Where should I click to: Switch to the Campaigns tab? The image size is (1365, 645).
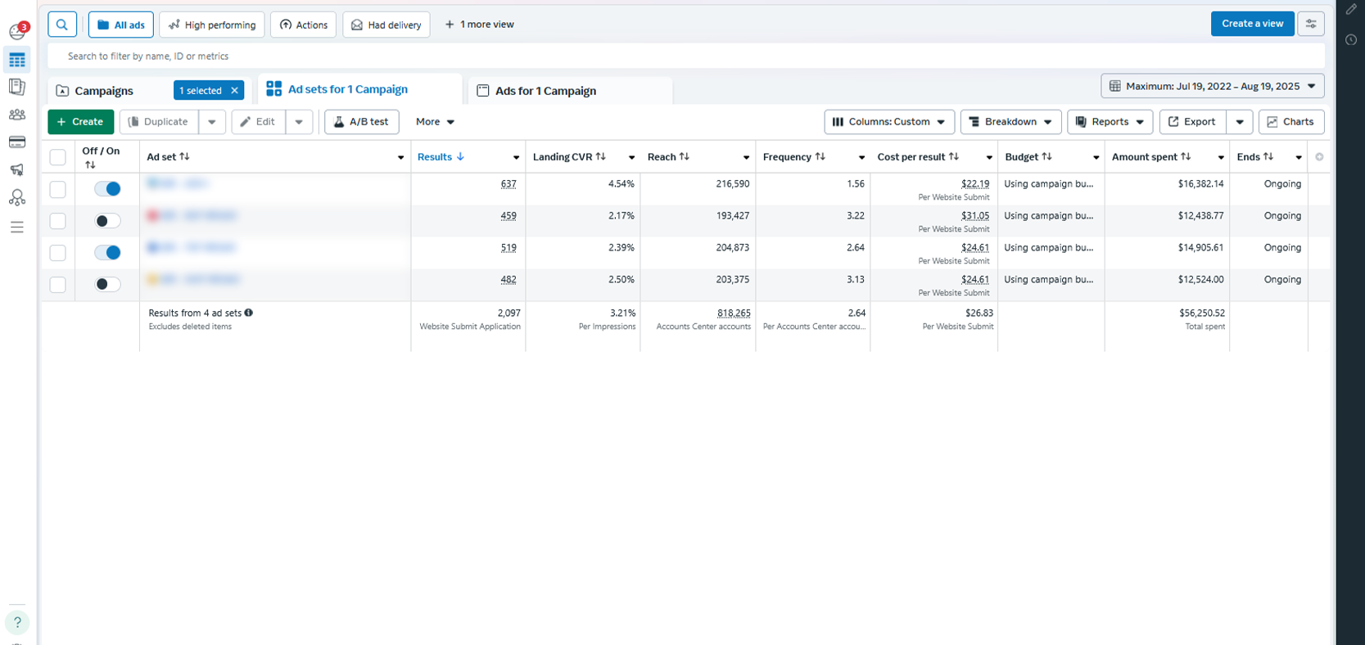[103, 91]
